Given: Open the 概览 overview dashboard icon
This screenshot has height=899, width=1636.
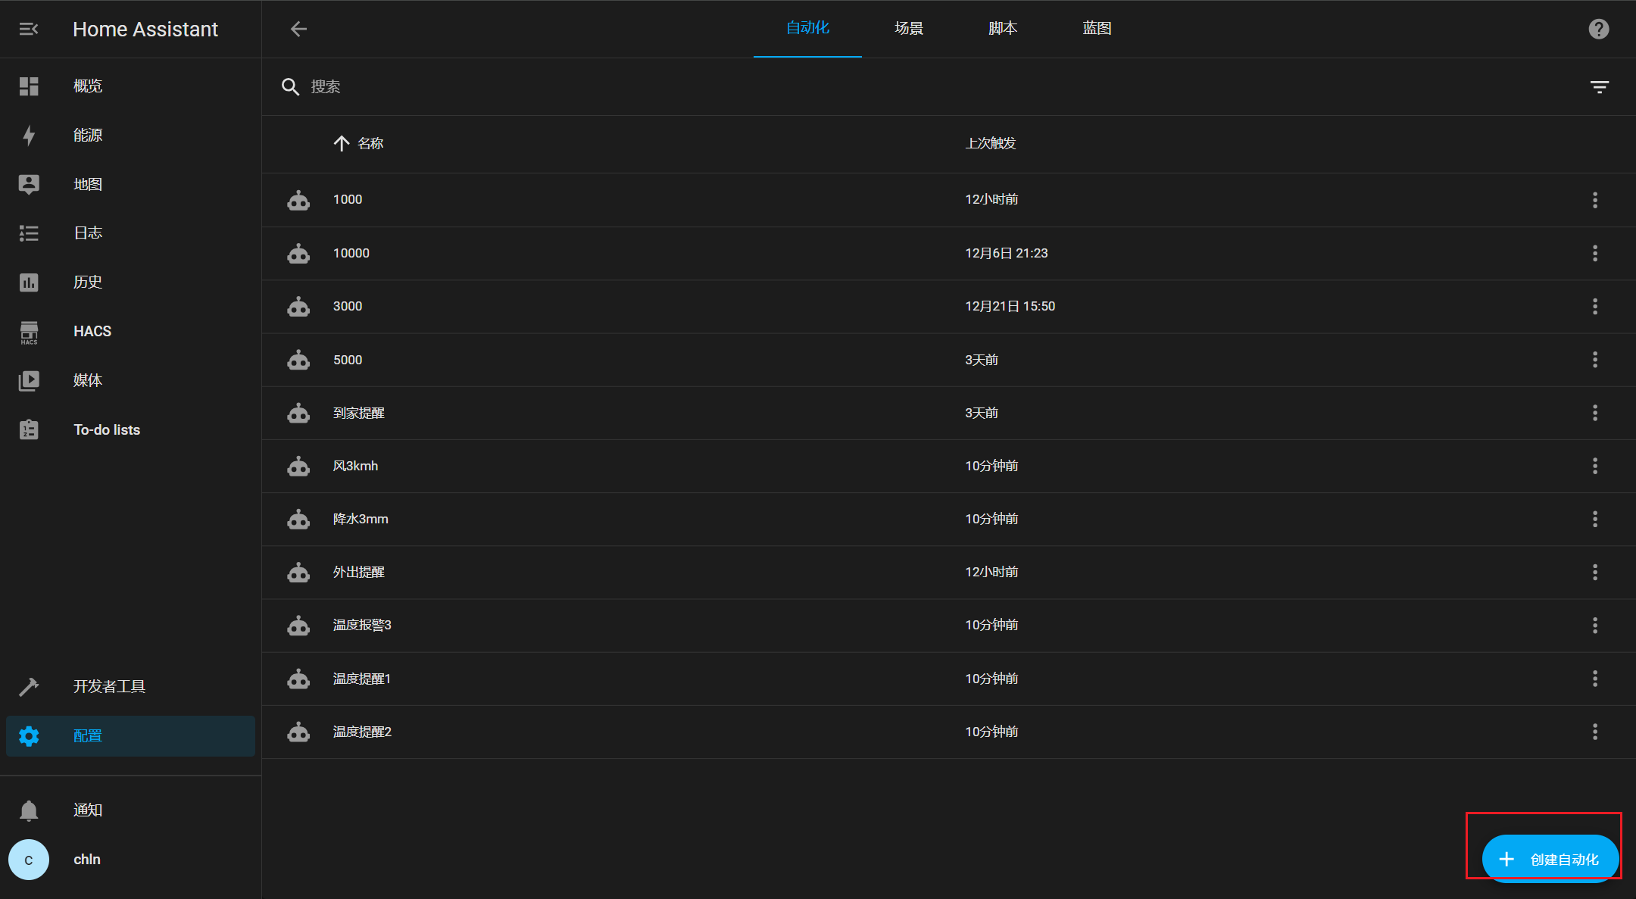Looking at the screenshot, I should (29, 86).
